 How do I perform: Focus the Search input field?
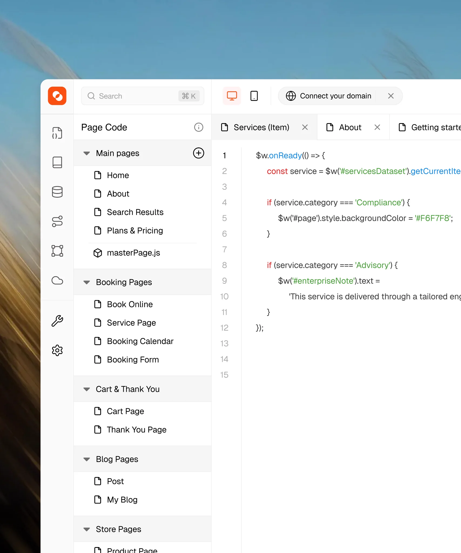pyautogui.click(x=142, y=96)
